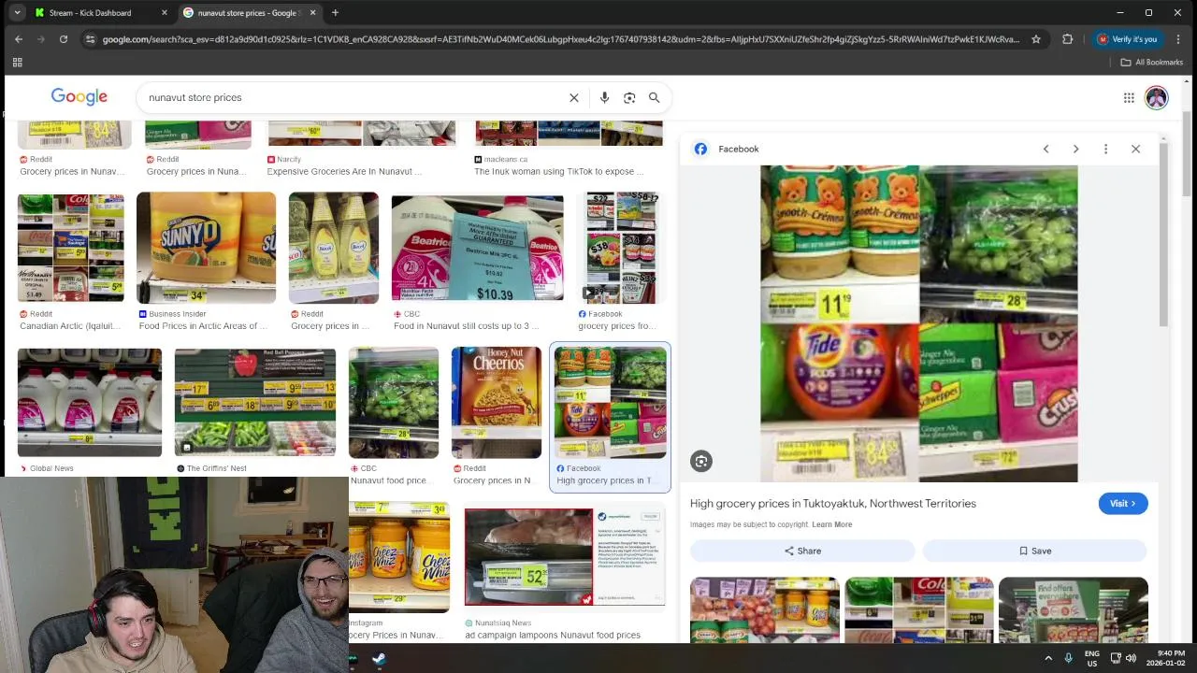Screen dimensions: 1197x673
Task: Open the volume speaker tray icon
Action: coord(1131,658)
